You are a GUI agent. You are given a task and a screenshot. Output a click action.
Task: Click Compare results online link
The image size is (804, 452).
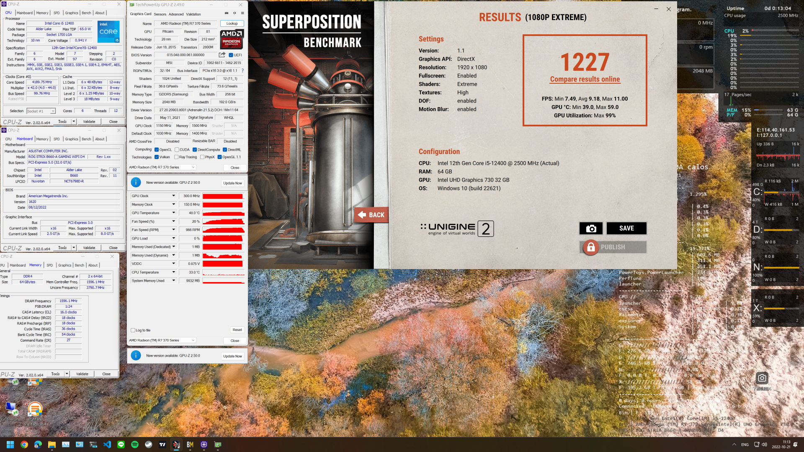click(x=585, y=79)
